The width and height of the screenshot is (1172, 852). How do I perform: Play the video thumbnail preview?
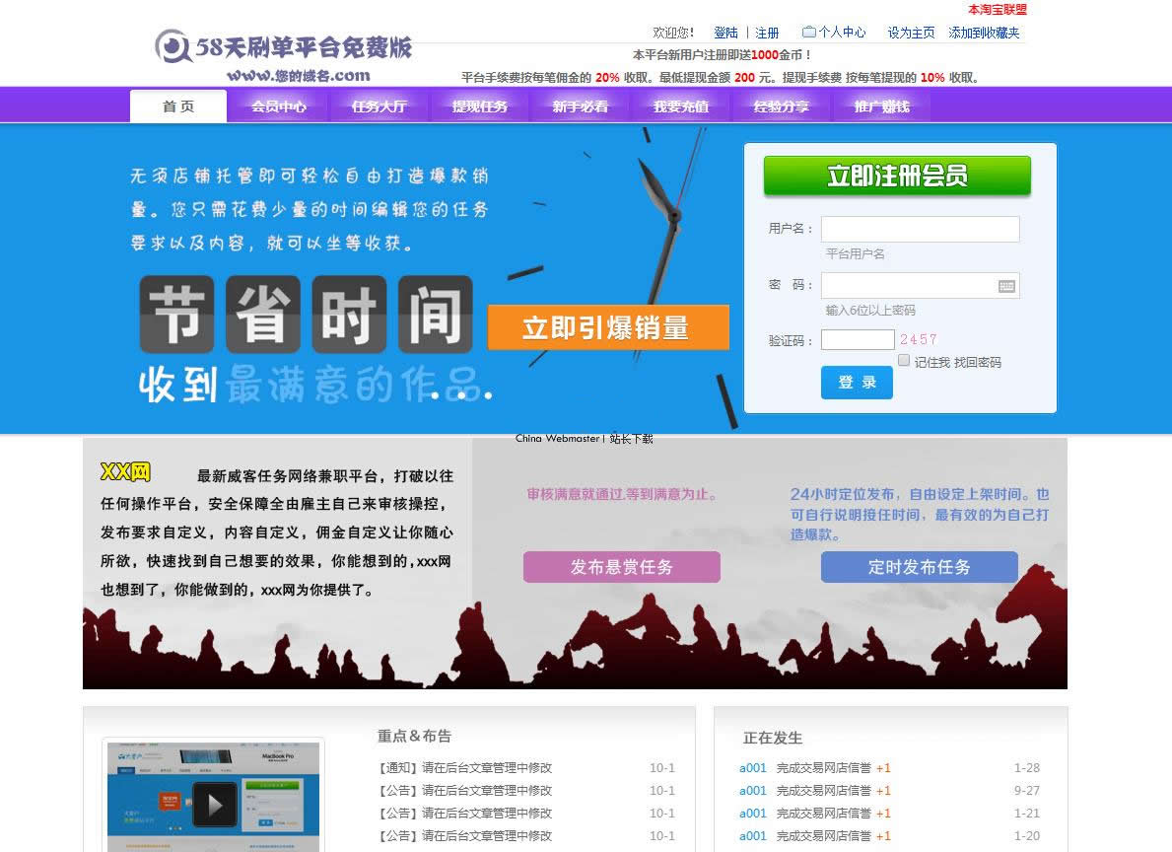215,804
